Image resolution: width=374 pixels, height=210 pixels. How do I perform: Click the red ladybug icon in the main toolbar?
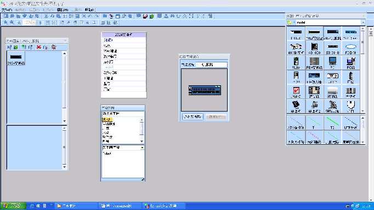(145, 16)
